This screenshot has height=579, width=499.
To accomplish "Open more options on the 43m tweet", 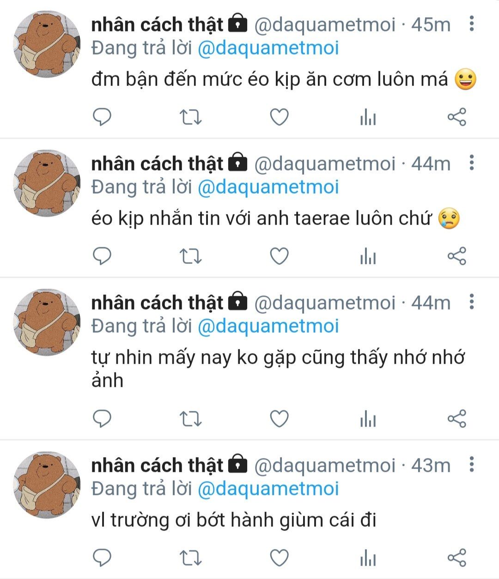I will coord(471,464).
